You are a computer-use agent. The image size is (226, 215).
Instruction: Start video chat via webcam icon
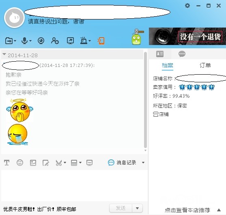point(41,41)
